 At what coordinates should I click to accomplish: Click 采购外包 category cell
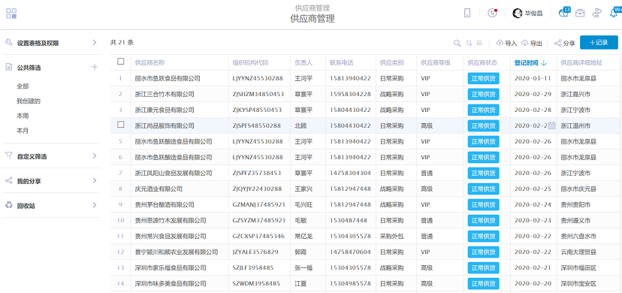coord(391,237)
